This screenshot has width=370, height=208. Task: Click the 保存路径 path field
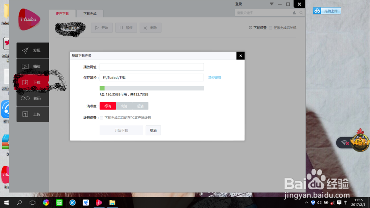point(152,77)
